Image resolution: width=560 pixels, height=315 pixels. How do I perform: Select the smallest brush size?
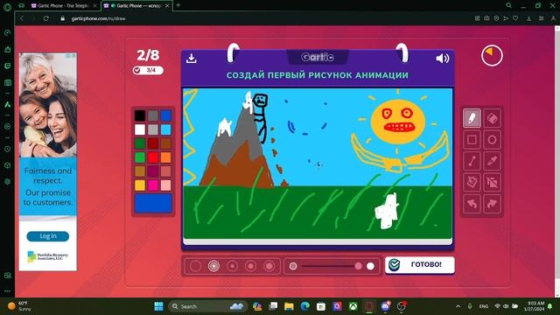click(x=195, y=266)
